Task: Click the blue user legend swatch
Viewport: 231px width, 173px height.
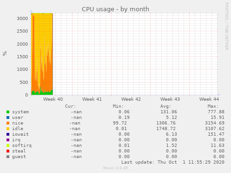Action: click(x=8, y=118)
